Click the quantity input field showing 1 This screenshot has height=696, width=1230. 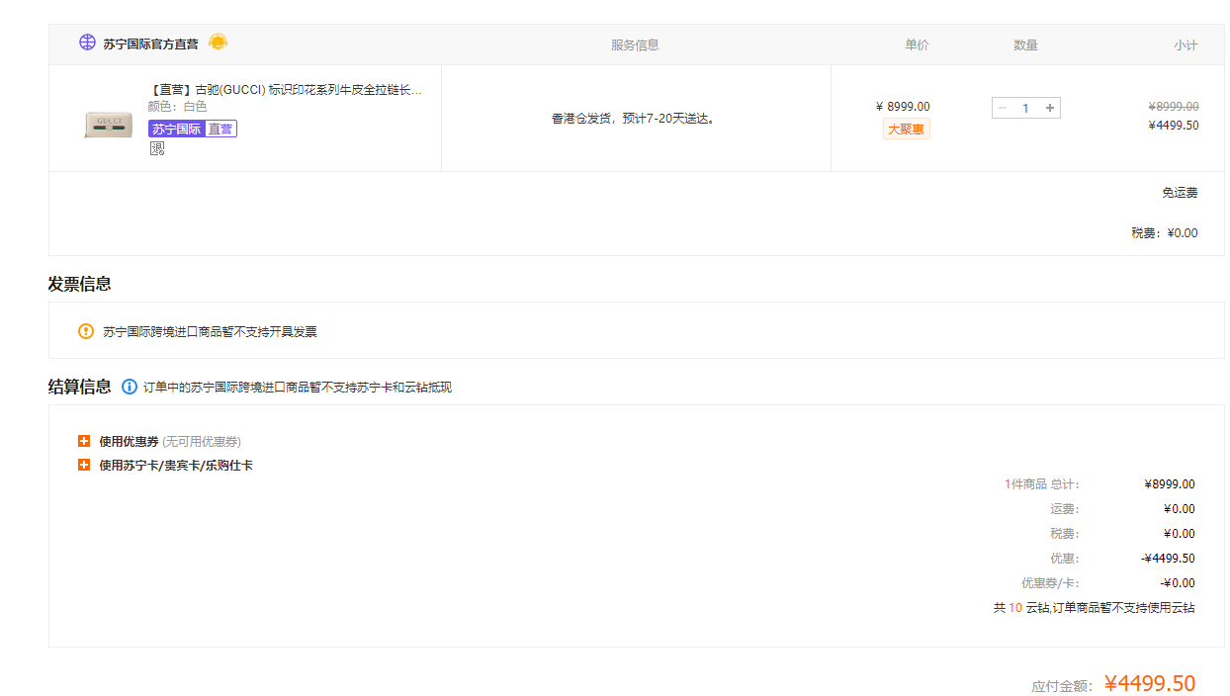(1026, 108)
